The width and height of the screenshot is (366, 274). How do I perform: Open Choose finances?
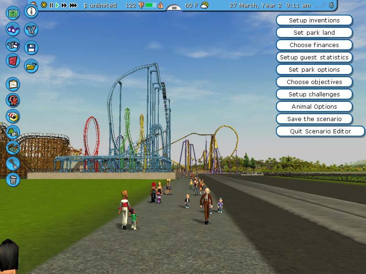(314, 45)
